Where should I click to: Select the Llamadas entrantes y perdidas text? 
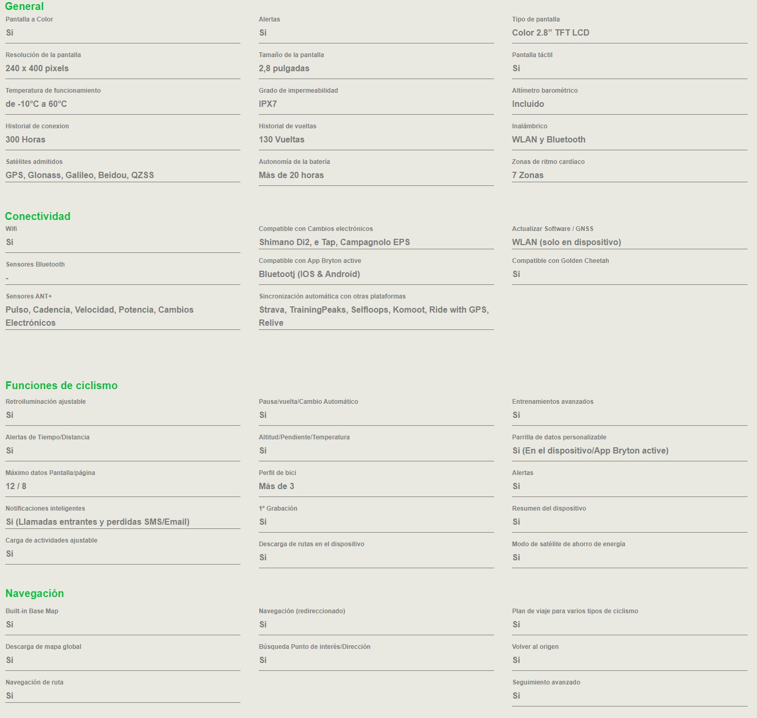tap(97, 522)
